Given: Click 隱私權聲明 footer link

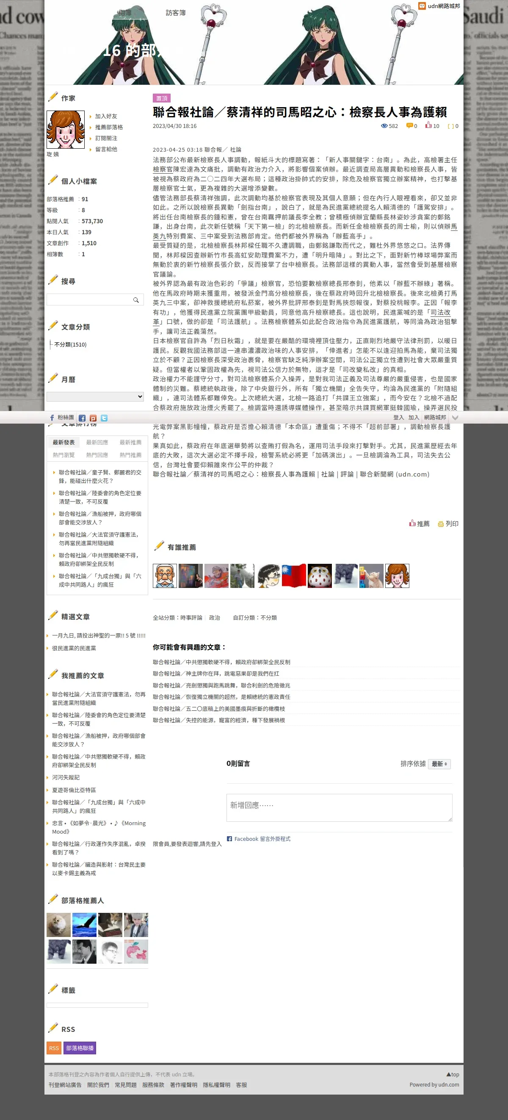Looking at the screenshot, I should [x=216, y=1085].
